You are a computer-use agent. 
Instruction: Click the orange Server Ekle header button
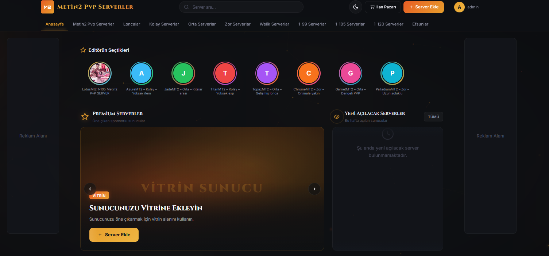coord(424,7)
